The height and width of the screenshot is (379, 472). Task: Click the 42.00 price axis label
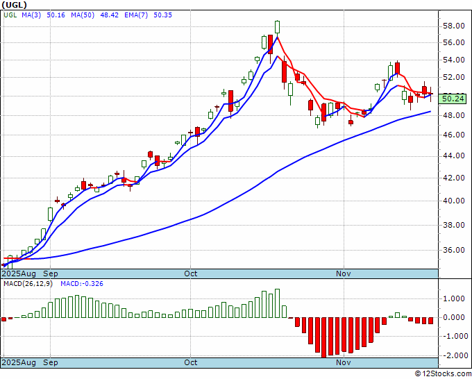454,178
